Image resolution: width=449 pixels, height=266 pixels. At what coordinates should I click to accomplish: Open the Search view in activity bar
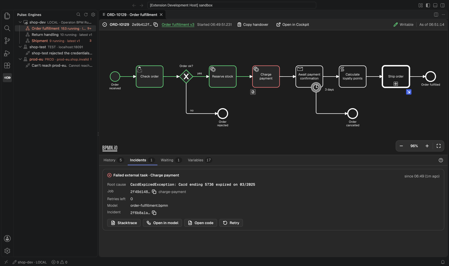[x=7, y=28]
